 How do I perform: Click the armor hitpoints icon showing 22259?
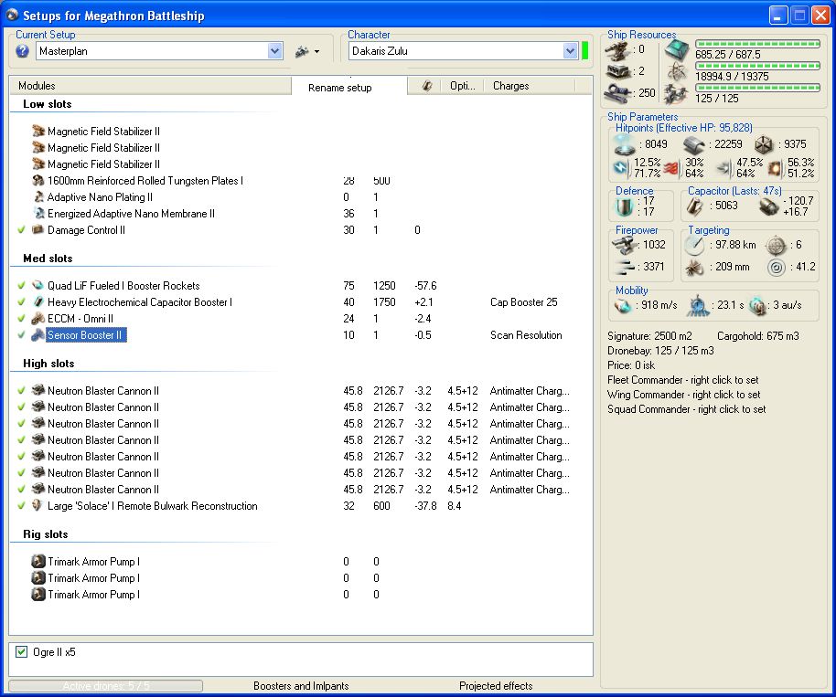693,145
